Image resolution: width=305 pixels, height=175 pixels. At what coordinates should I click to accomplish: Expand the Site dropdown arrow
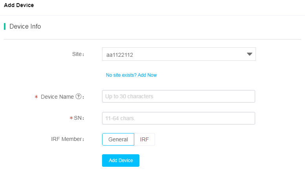[x=250, y=54]
